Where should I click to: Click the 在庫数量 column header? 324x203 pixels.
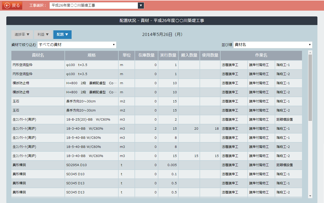146,55
